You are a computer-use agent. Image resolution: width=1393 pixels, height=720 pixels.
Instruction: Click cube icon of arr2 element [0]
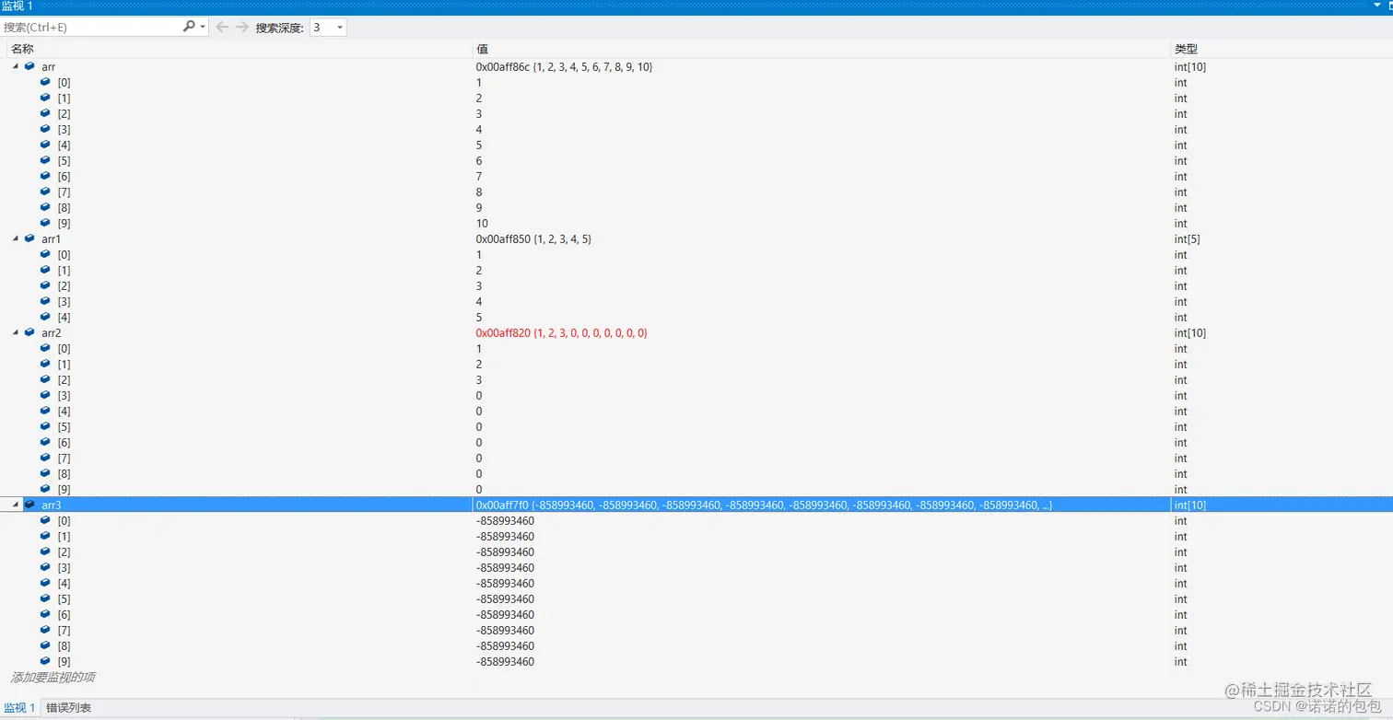click(x=45, y=348)
